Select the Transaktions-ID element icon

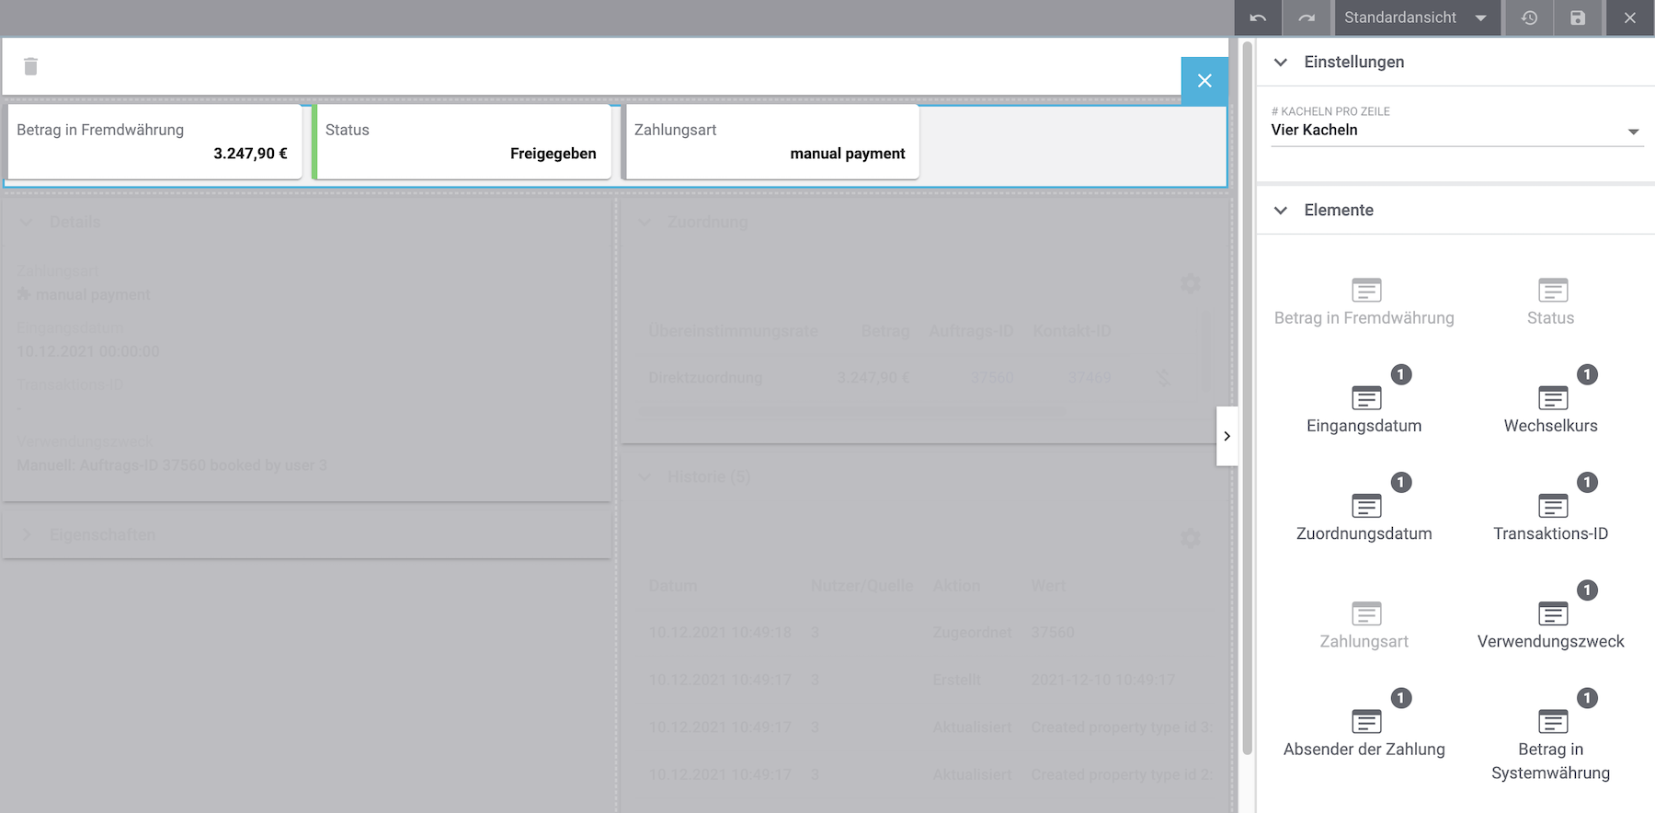click(x=1552, y=507)
